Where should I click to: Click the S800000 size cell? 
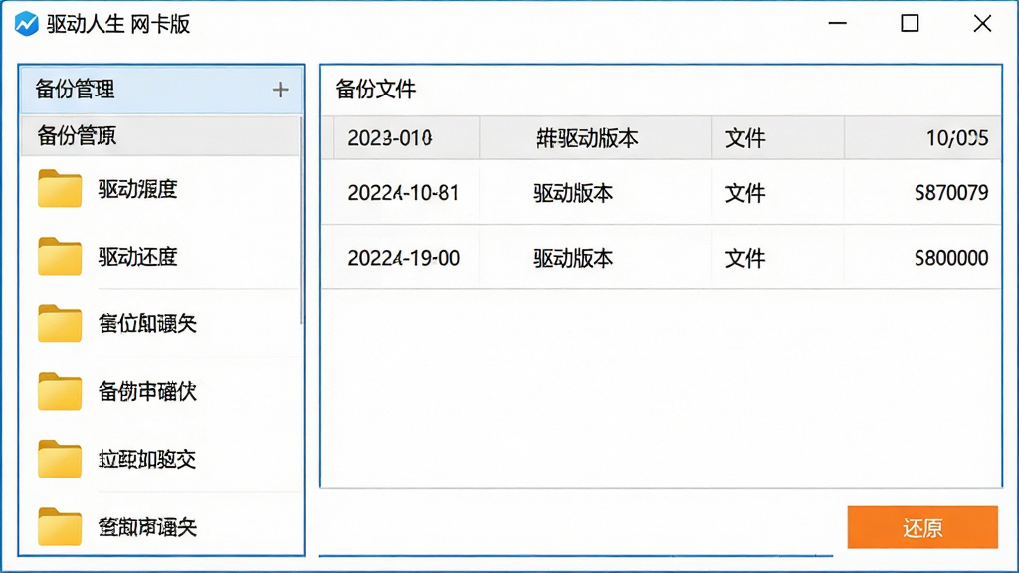point(951,258)
